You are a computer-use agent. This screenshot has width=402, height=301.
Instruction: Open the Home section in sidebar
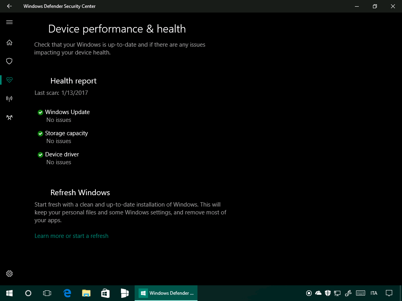(x=9, y=42)
